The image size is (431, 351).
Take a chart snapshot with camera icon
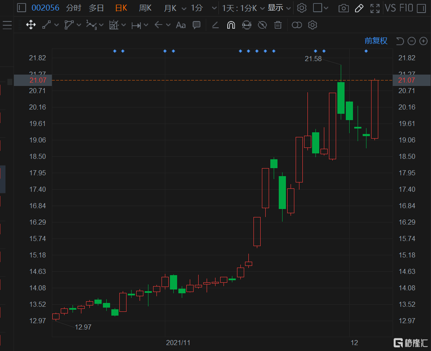[x=344, y=8]
